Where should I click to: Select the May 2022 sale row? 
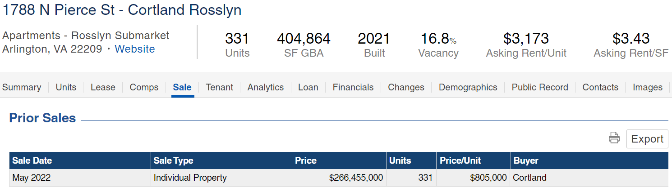[32, 178]
